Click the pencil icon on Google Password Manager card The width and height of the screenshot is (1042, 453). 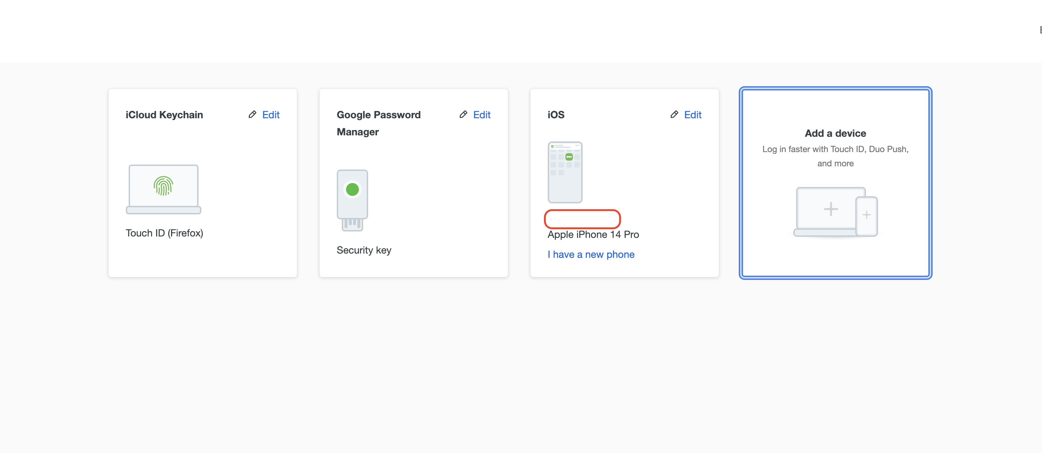click(x=463, y=114)
